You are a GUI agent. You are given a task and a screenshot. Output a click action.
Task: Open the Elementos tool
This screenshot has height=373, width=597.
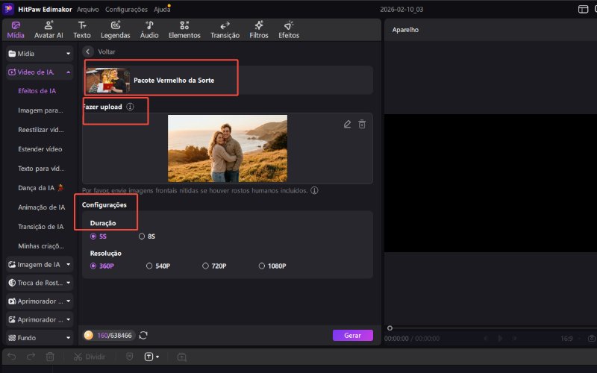pyautogui.click(x=184, y=30)
